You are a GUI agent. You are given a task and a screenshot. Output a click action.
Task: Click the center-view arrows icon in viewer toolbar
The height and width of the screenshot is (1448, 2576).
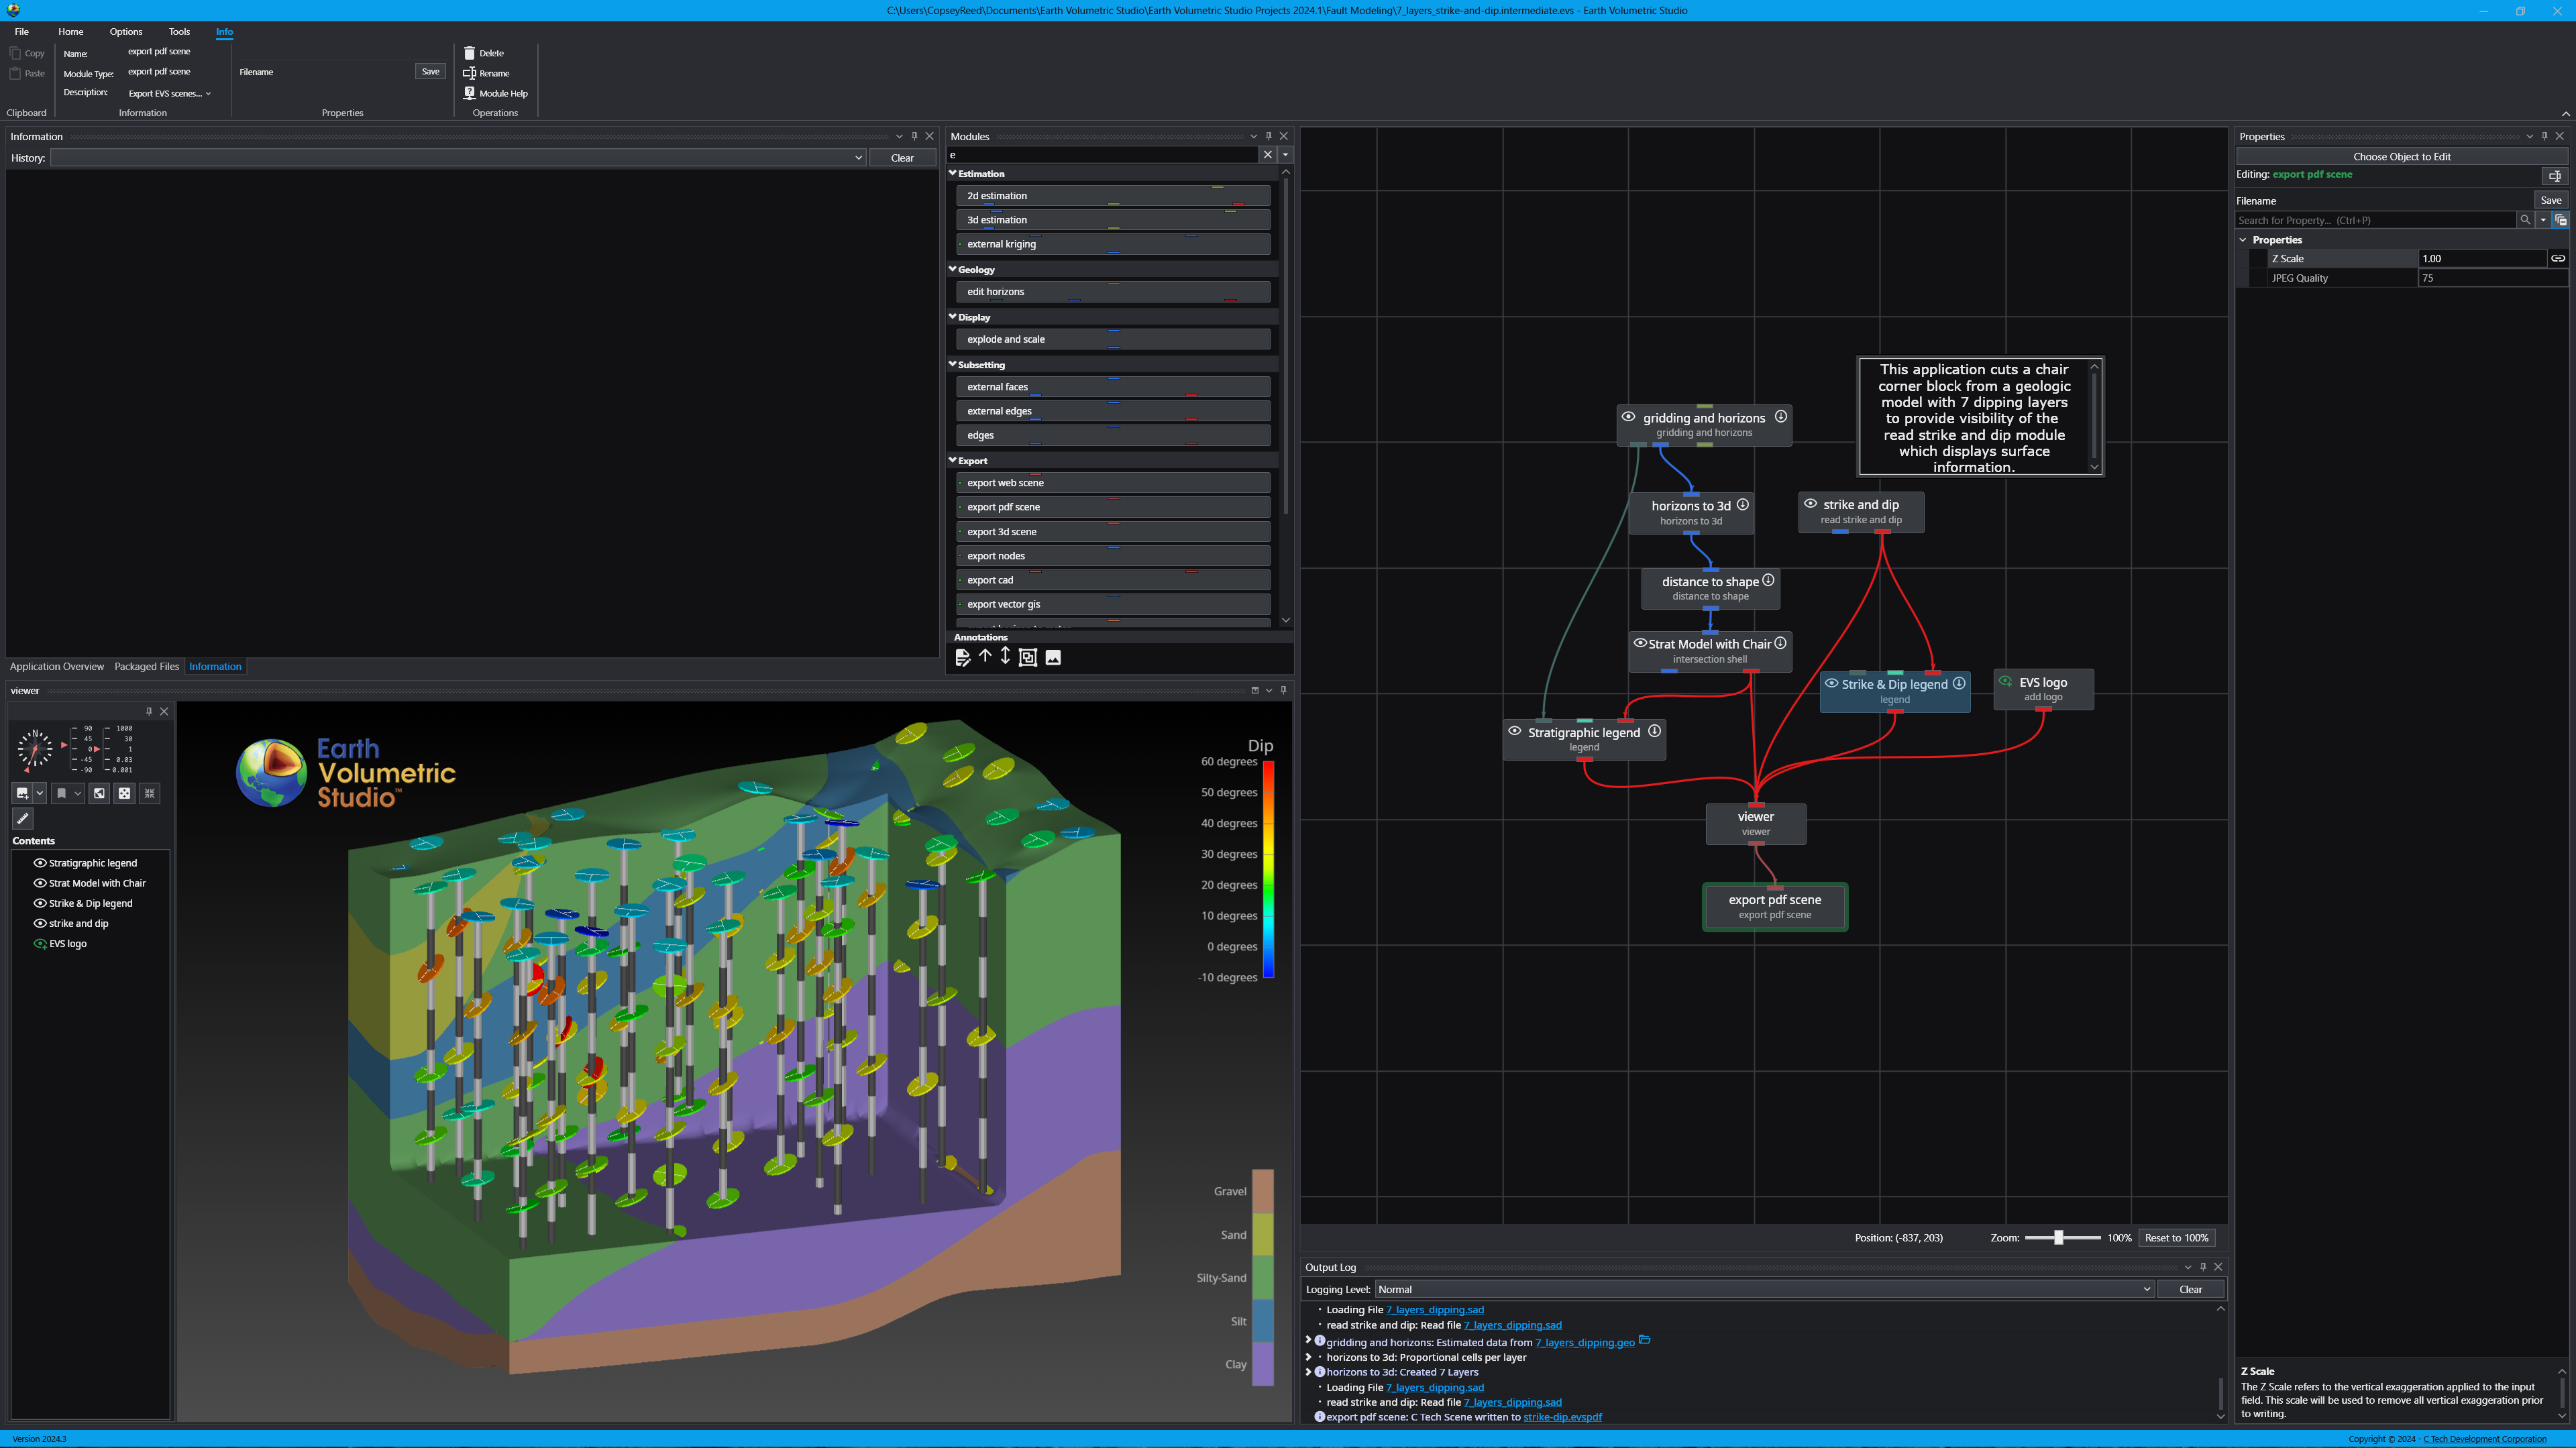[124, 793]
